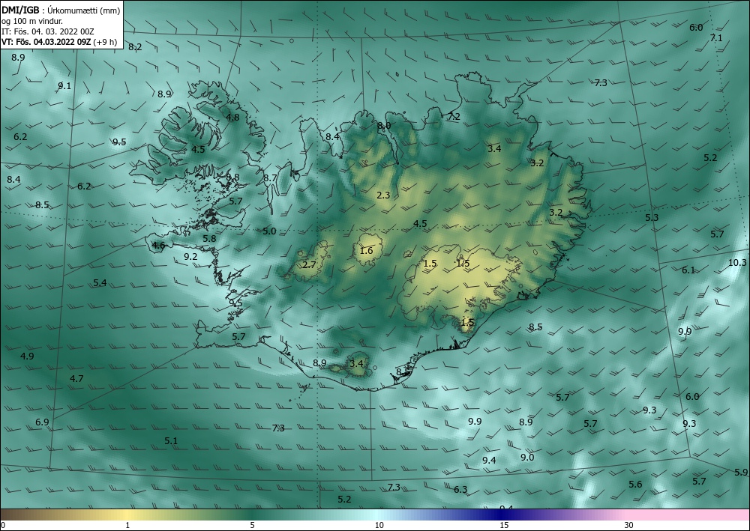This screenshot has height=531, width=750.
Task: Click the 5.3 value on the map
Action: click(652, 218)
